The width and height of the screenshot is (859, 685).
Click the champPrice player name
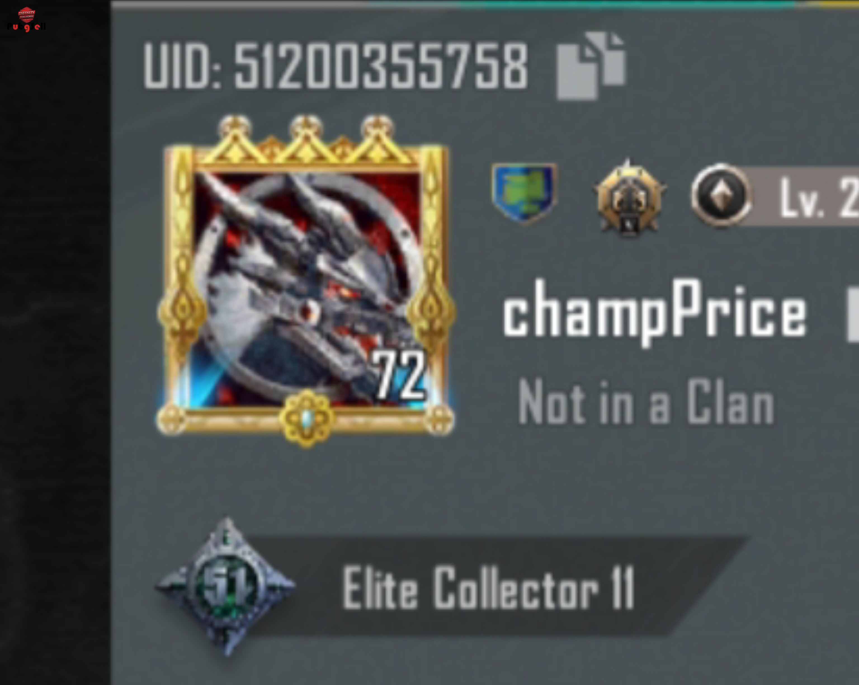pos(654,312)
